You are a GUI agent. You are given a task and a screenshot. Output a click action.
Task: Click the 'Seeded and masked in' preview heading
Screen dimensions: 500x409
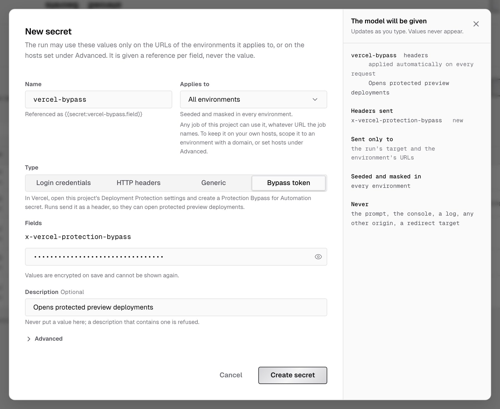pos(386,176)
